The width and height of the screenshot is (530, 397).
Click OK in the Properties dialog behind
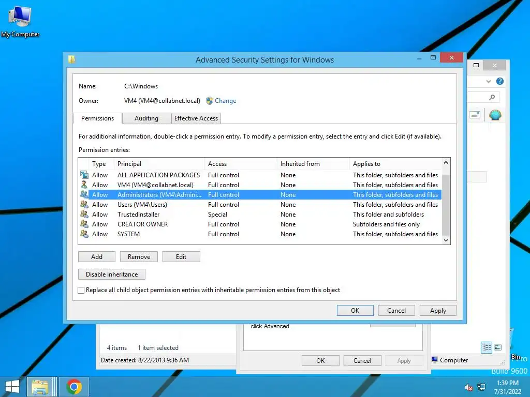[x=320, y=360]
